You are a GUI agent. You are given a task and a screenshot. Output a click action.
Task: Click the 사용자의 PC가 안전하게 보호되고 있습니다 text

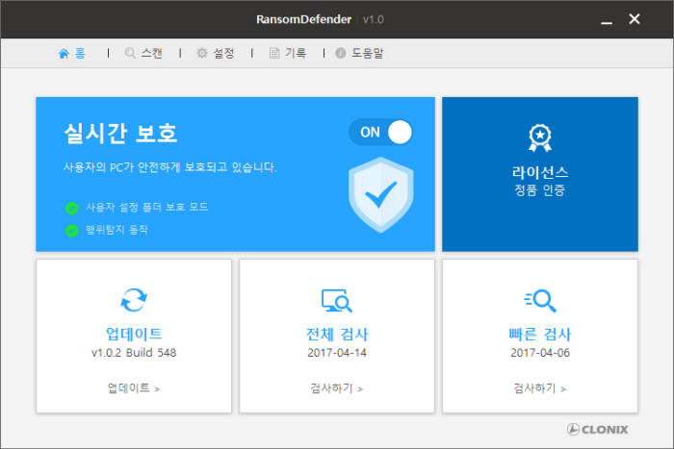[169, 167]
